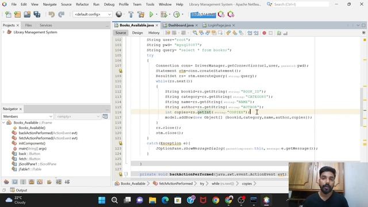Image resolution: width=368 pixels, height=207 pixels.
Task: Click the Redo arrow icon
Action: pyautogui.click(x=61, y=14)
